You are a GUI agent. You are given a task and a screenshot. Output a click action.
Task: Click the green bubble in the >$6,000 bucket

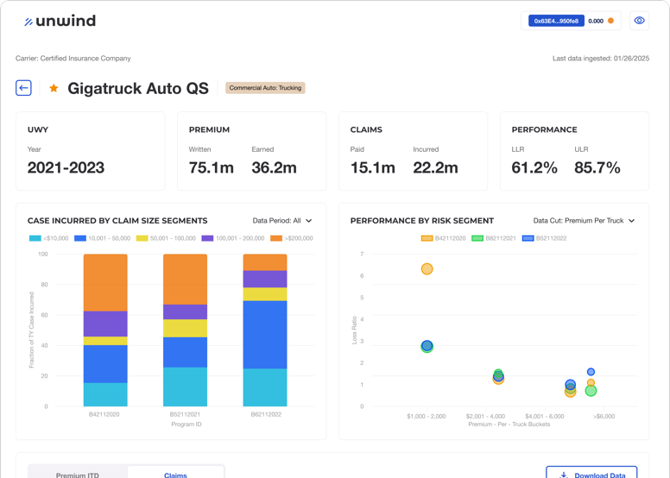[591, 391]
